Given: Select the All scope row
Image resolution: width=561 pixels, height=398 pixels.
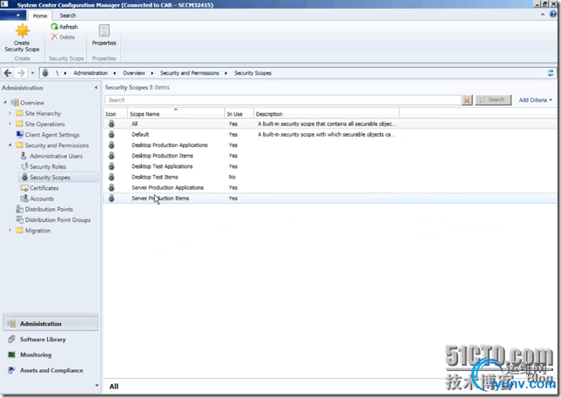Looking at the screenshot, I should (330, 124).
